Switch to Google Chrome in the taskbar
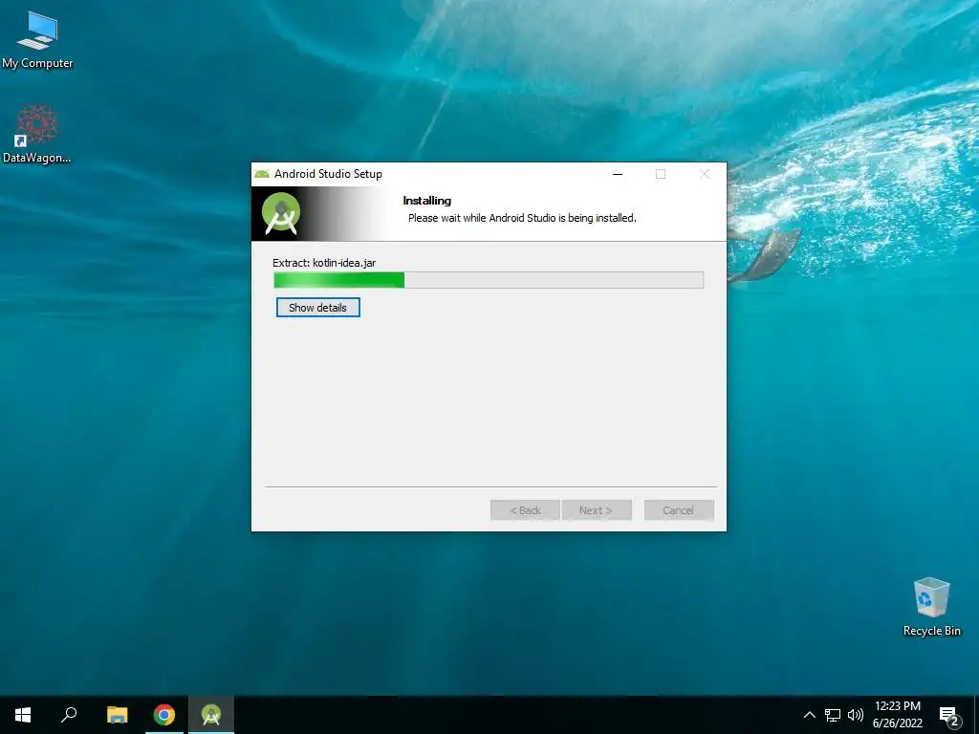Image resolution: width=979 pixels, height=734 pixels. tap(164, 715)
